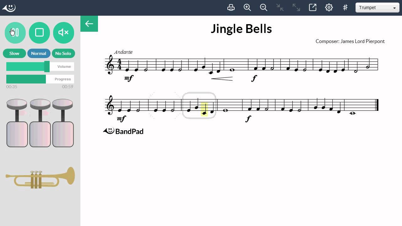
Task: Toggle the No Solo button
Action: pyautogui.click(x=63, y=53)
